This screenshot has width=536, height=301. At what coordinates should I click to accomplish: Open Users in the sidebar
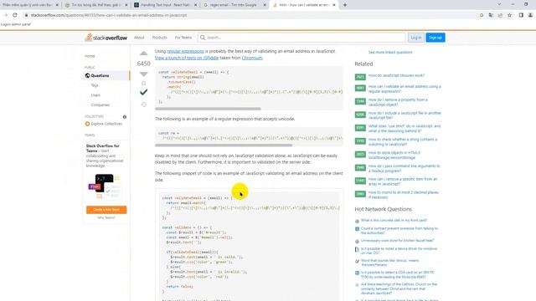point(95,95)
